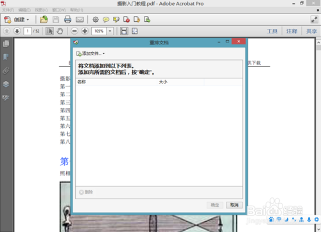Screen dimensions: 321x232
Task: Open the print icon in toolbar
Action: [x=67, y=20]
